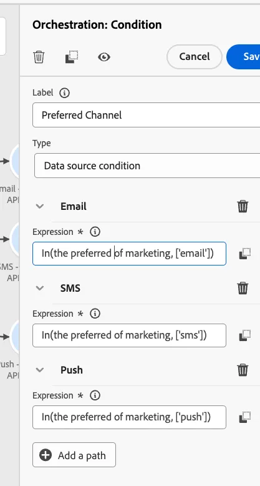Collapse the Email path section
Screen dimensions: 260x486
coord(40,206)
